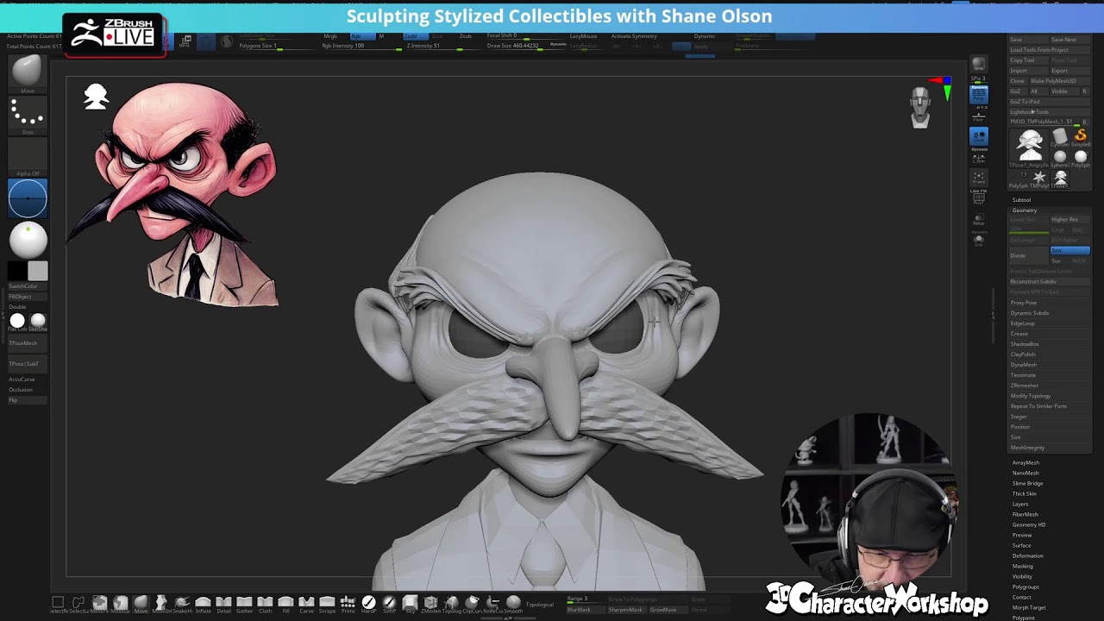Image resolution: width=1104 pixels, height=621 pixels.
Task: Select the SelectRect tool
Action: (58, 603)
